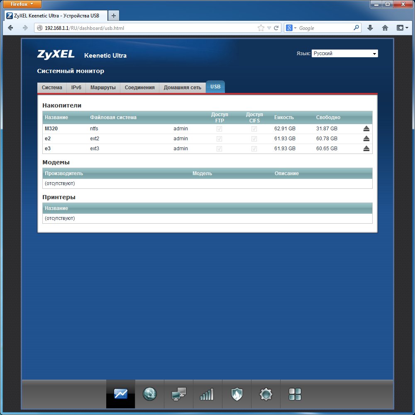Switch to the Соединения tab
The image size is (415, 415).
pos(140,88)
